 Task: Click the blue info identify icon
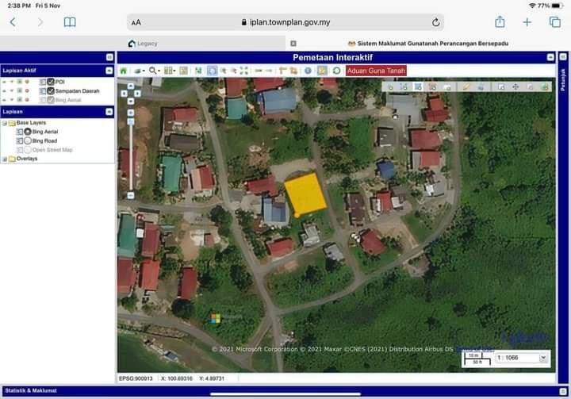(x=308, y=71)
